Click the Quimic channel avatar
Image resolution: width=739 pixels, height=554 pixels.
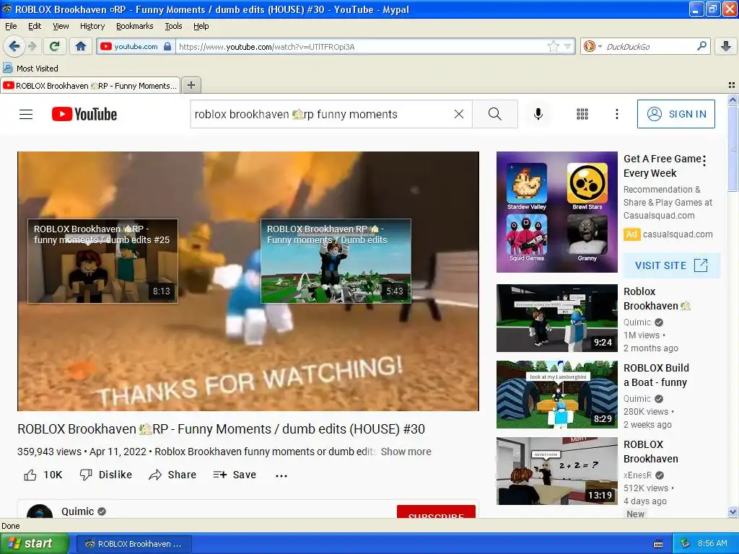click(x=40, y=511)
